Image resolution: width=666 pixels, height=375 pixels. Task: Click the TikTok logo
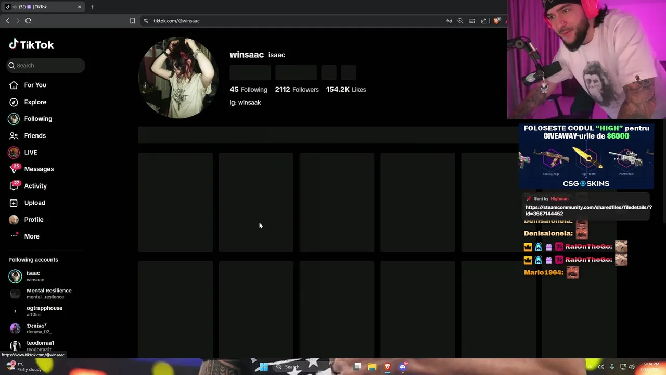coord(31,45)
